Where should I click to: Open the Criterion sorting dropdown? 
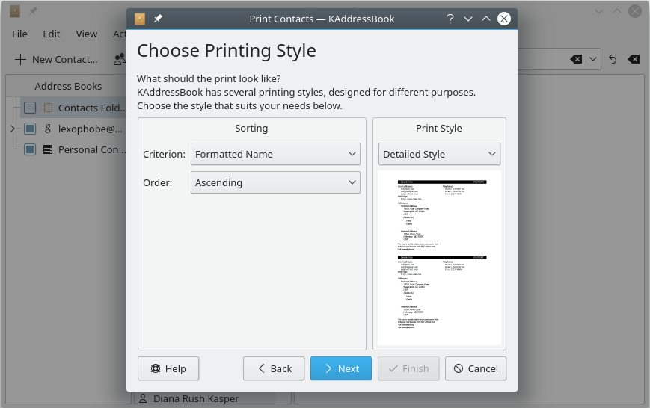[275, 154]
